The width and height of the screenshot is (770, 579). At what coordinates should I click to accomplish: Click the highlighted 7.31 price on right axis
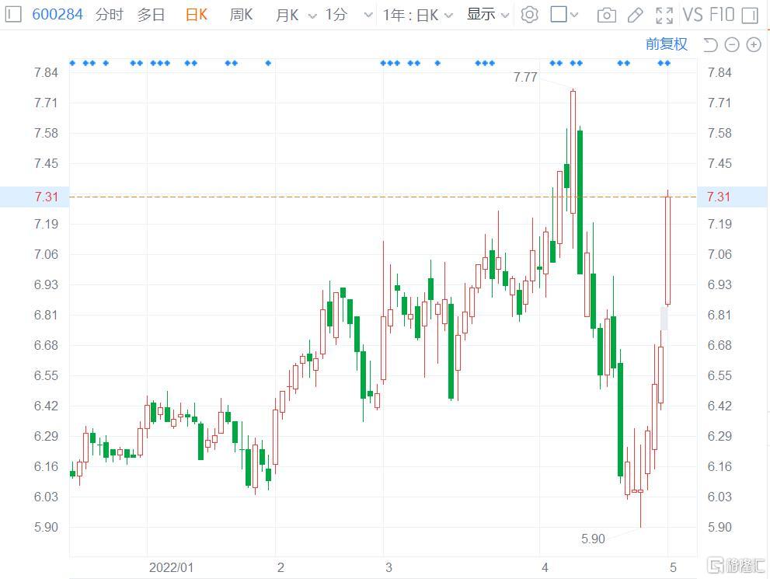(x=719, y=197)
